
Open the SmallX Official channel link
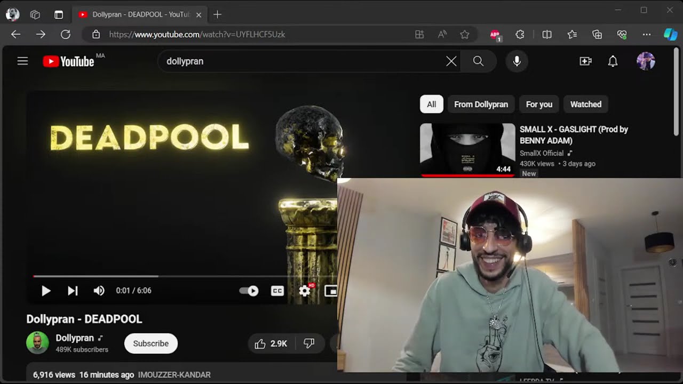(542, 154)
